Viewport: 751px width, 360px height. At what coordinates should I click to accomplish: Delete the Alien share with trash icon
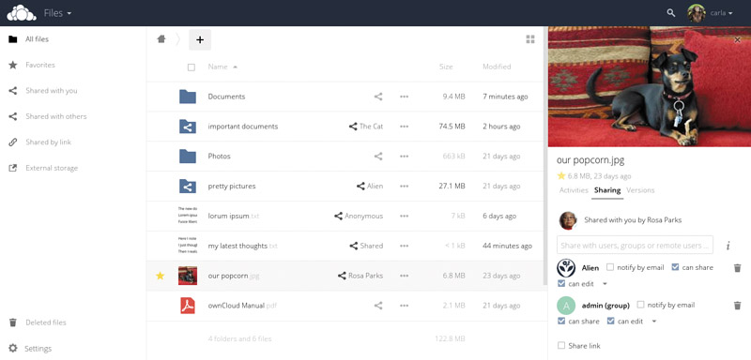coord(738,268)
